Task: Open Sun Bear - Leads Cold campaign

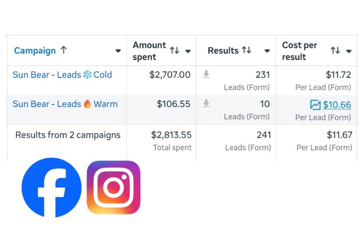Action: (62, 75)
